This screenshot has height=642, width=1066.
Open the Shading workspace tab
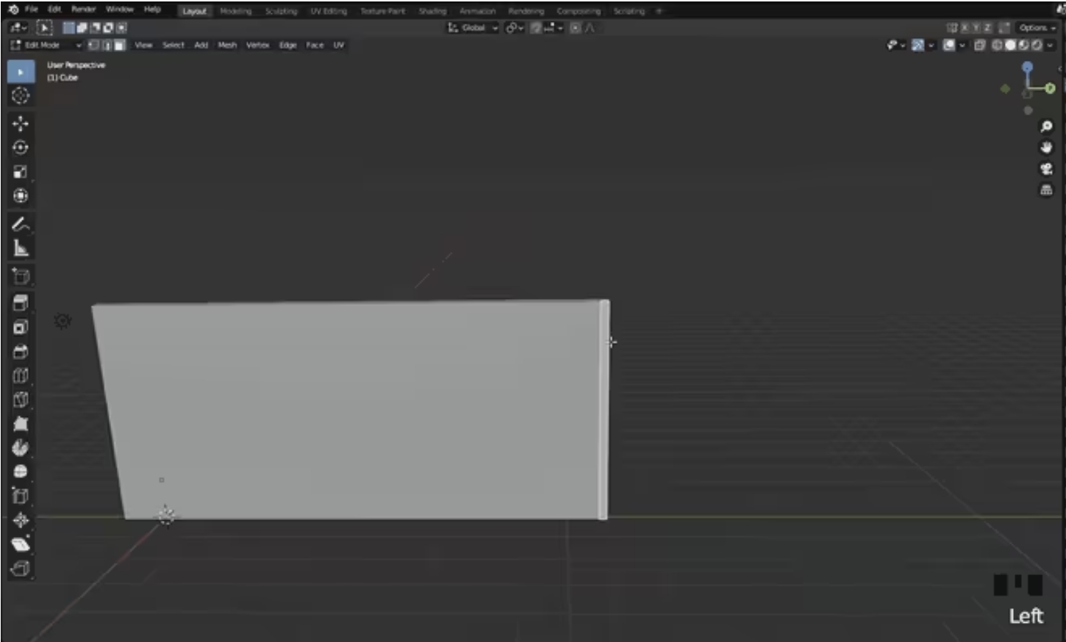point(432,11)
